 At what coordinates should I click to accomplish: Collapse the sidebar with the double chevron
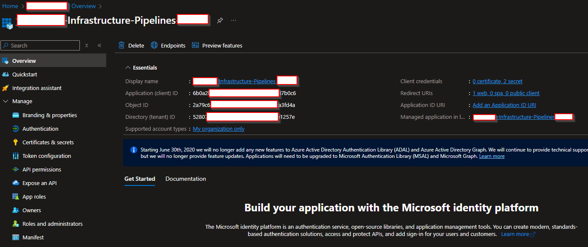pyautogui.click(x=99, y=45)
